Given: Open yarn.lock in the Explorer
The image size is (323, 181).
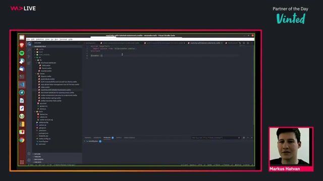Looking at the screenshot, I should 42,144.
